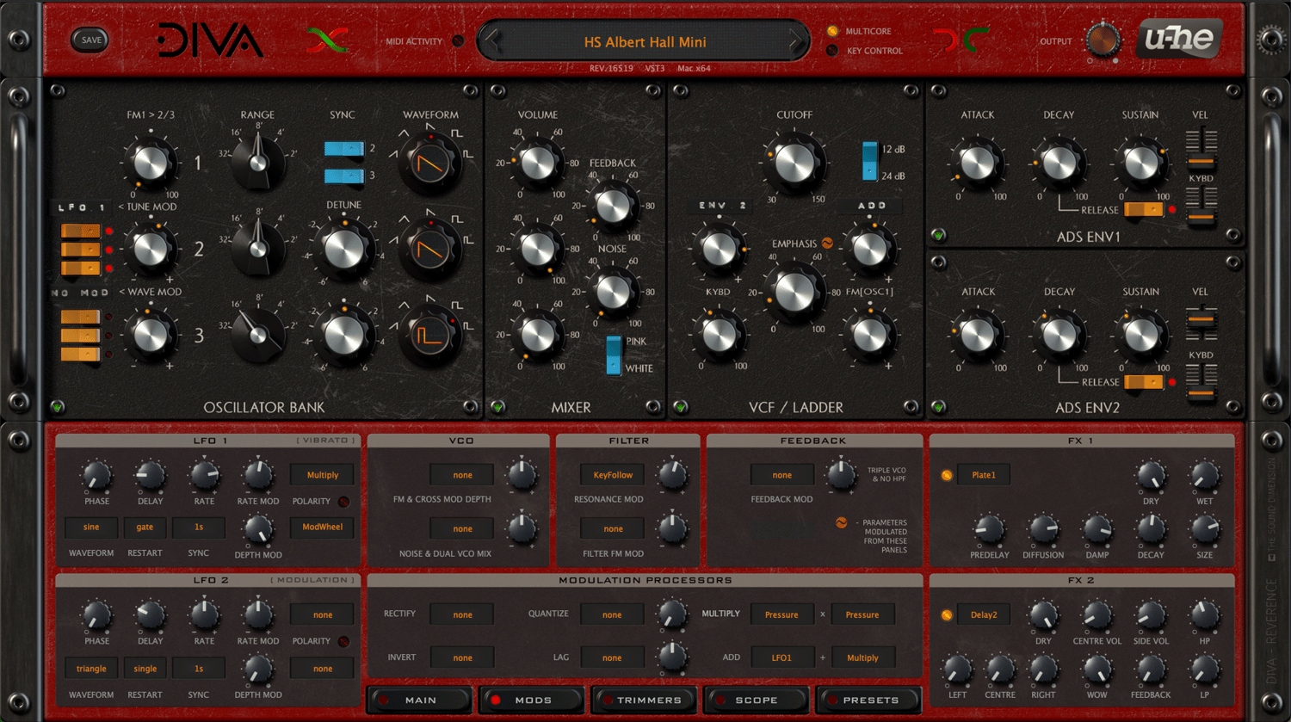
Task: Open the ENV 2 filter modulation source selector
Action: [x=722, y=206]
